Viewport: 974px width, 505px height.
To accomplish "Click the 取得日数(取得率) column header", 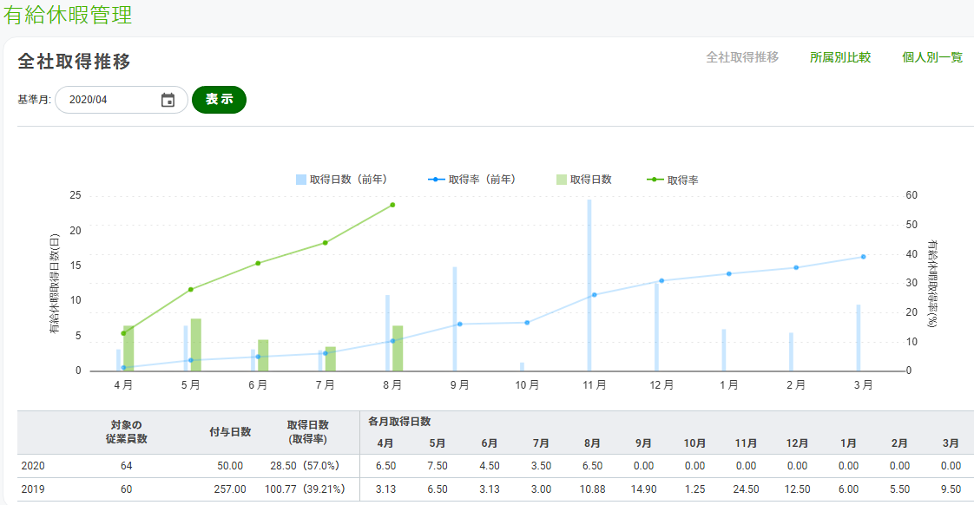I will pos(307,432).
